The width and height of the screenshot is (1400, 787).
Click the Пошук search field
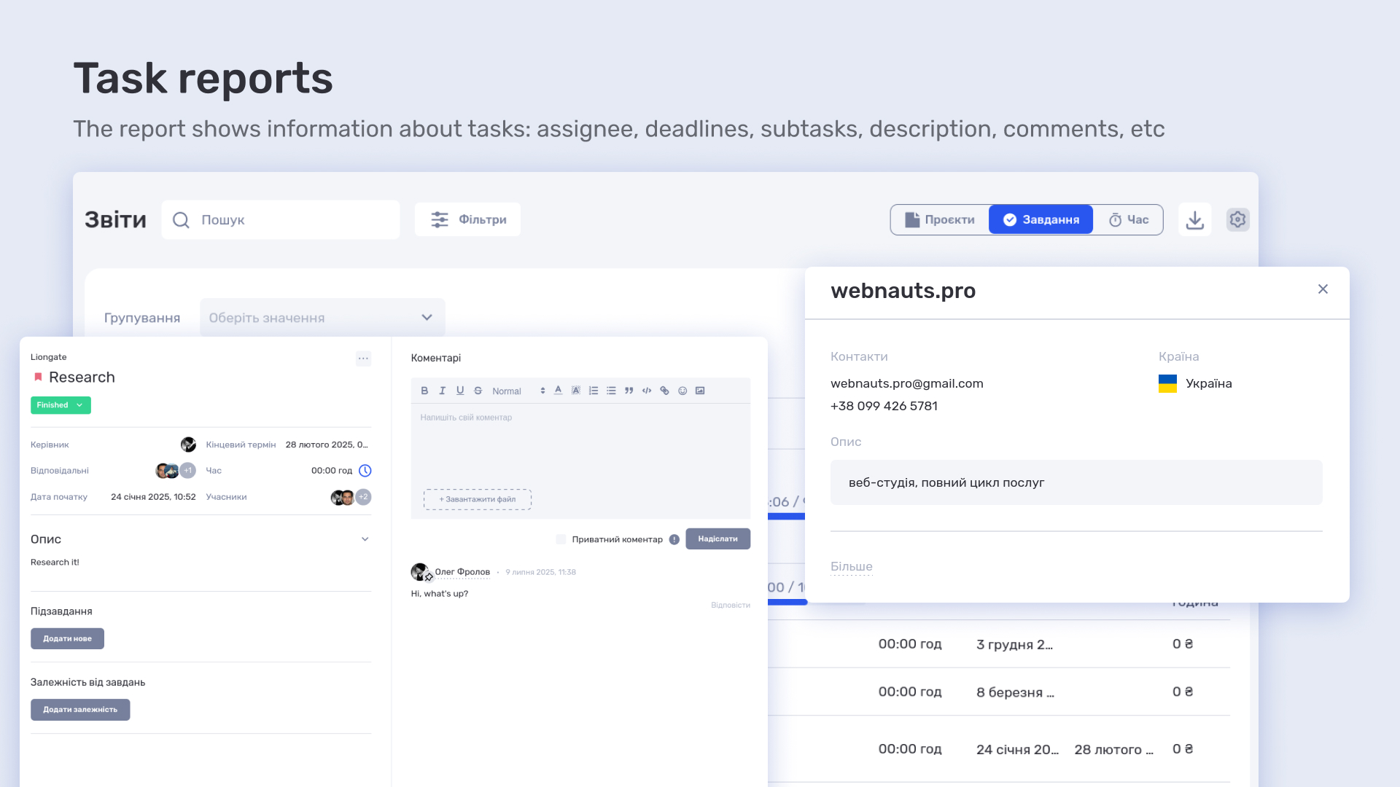click(x=281, y=219)
